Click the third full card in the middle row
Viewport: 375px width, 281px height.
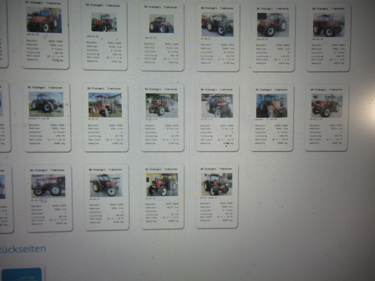[x=162, y=117]
